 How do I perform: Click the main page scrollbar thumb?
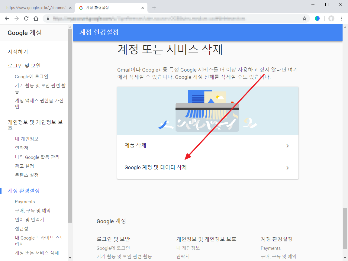[x=345, y=228]
